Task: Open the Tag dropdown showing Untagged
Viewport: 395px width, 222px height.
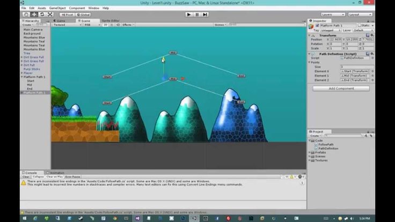Action: click(x=330, y=30)
